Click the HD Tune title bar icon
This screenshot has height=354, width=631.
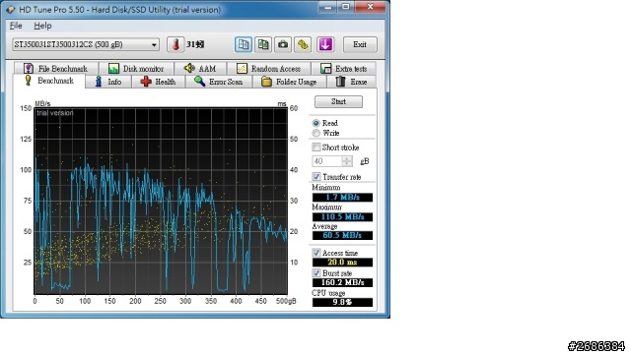11,9
